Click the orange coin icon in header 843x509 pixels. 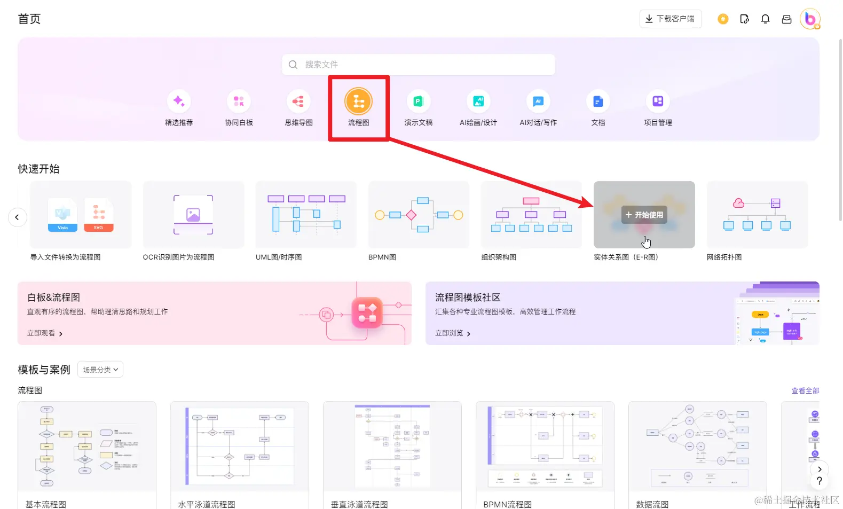(723, 19)
